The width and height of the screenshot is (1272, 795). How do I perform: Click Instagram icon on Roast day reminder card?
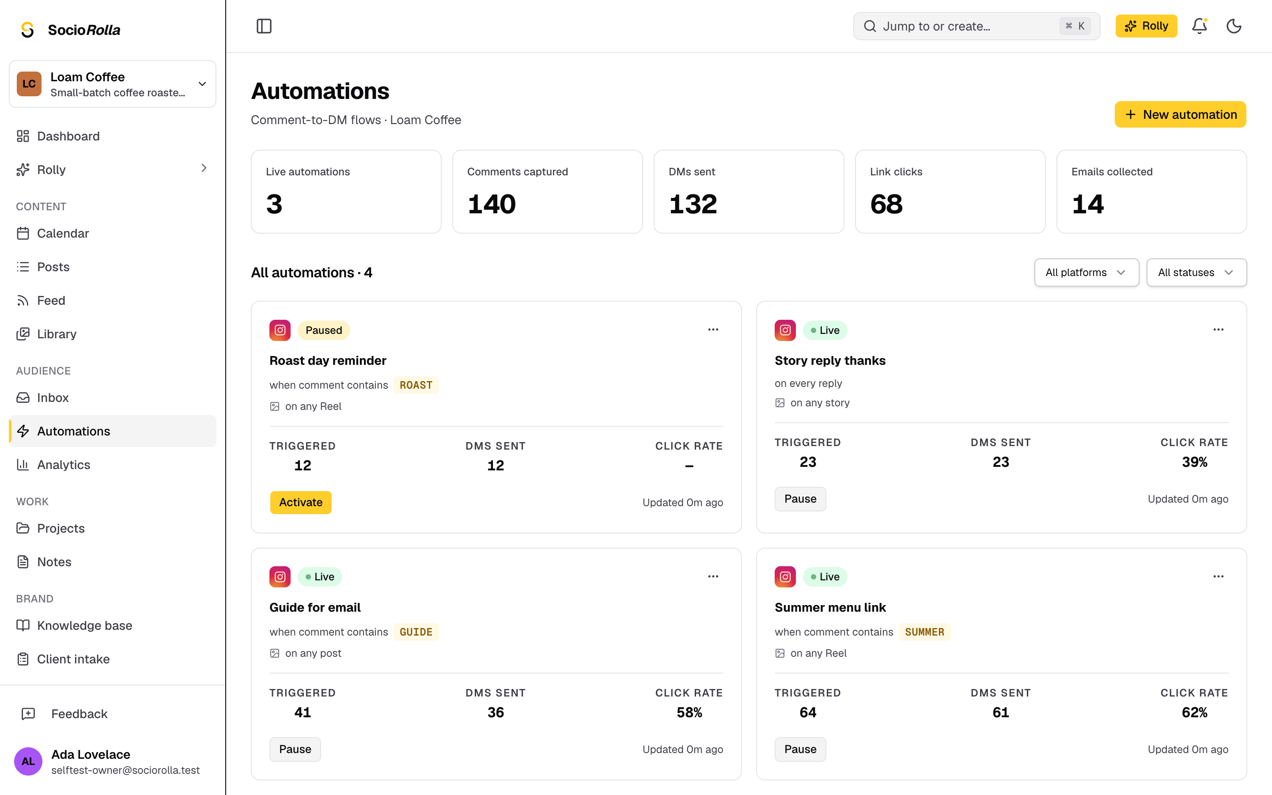pos(280,330)
